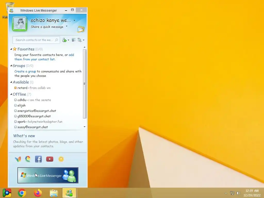Select contact sussy@escargot.chat
This screenshot has height=198, width=264.
click(32, 127)
